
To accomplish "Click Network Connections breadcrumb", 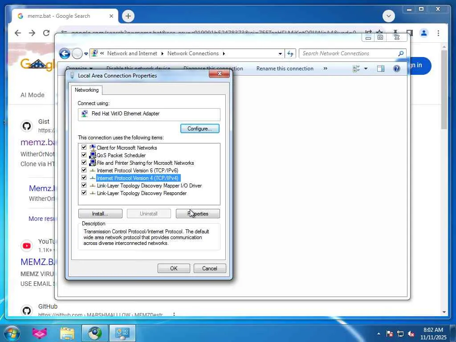I will (193, 53).
